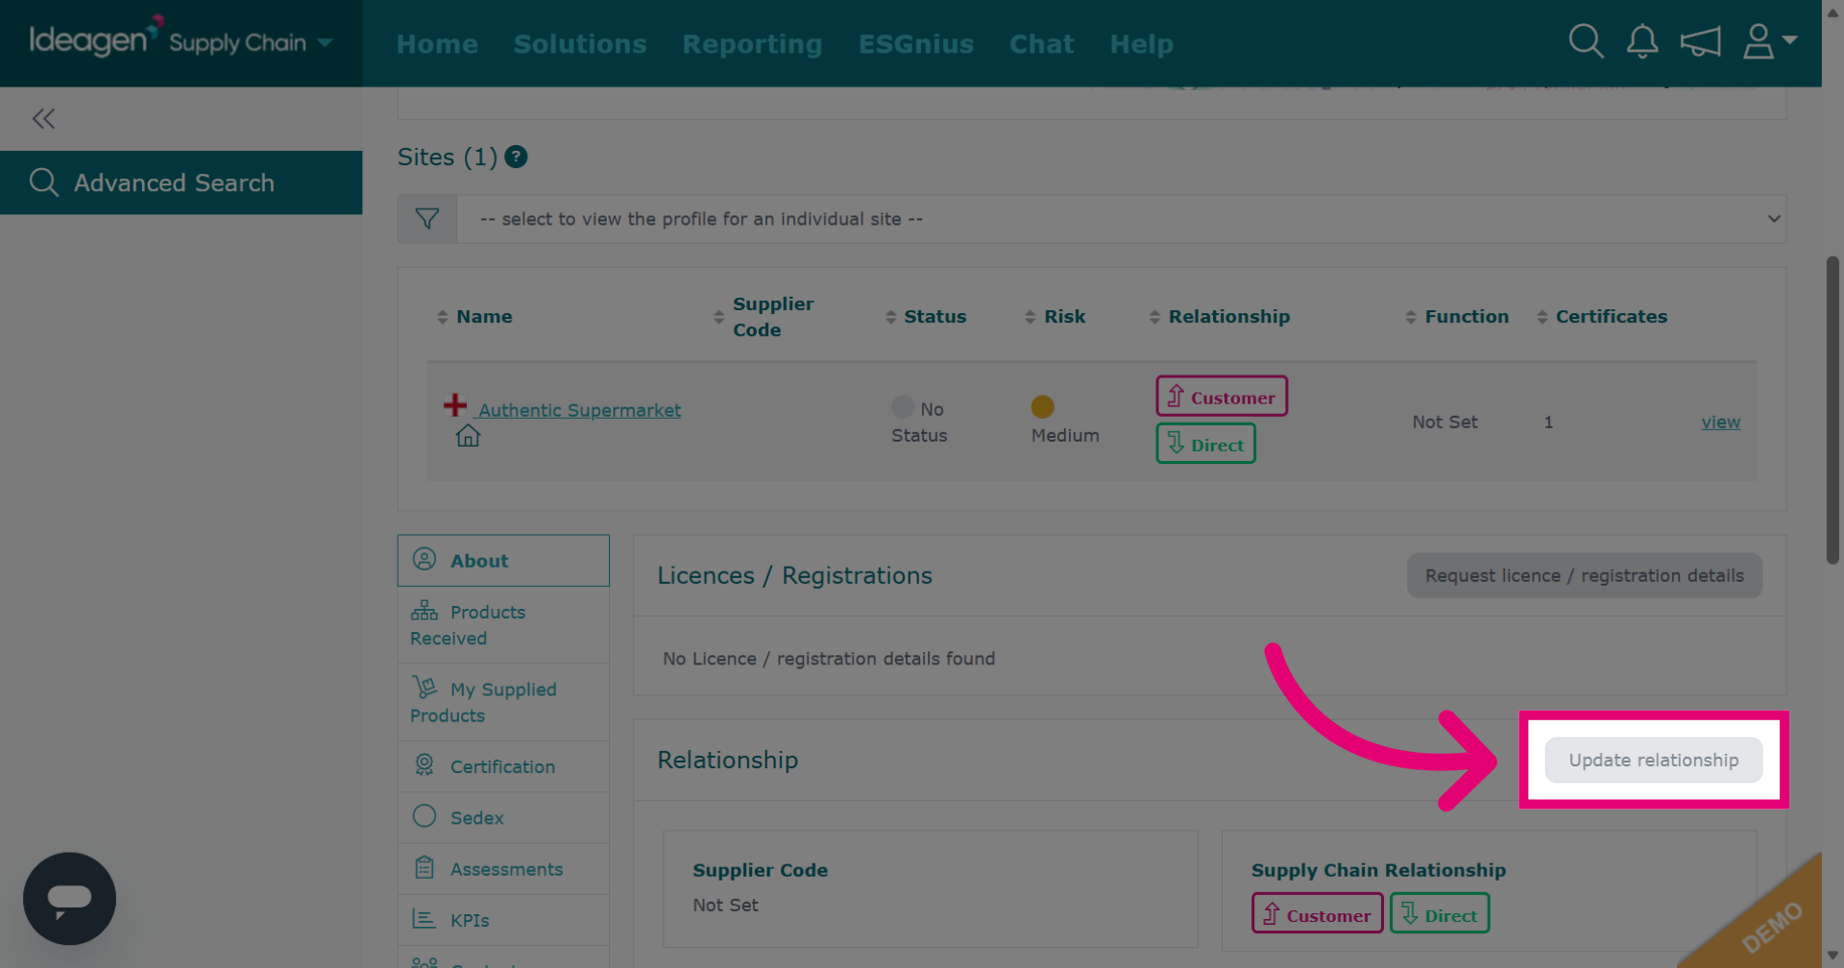Viewport: 1844px width, 968px height.
Task: Click the Medium risk indicator dot
Action: coord(1042,407)
